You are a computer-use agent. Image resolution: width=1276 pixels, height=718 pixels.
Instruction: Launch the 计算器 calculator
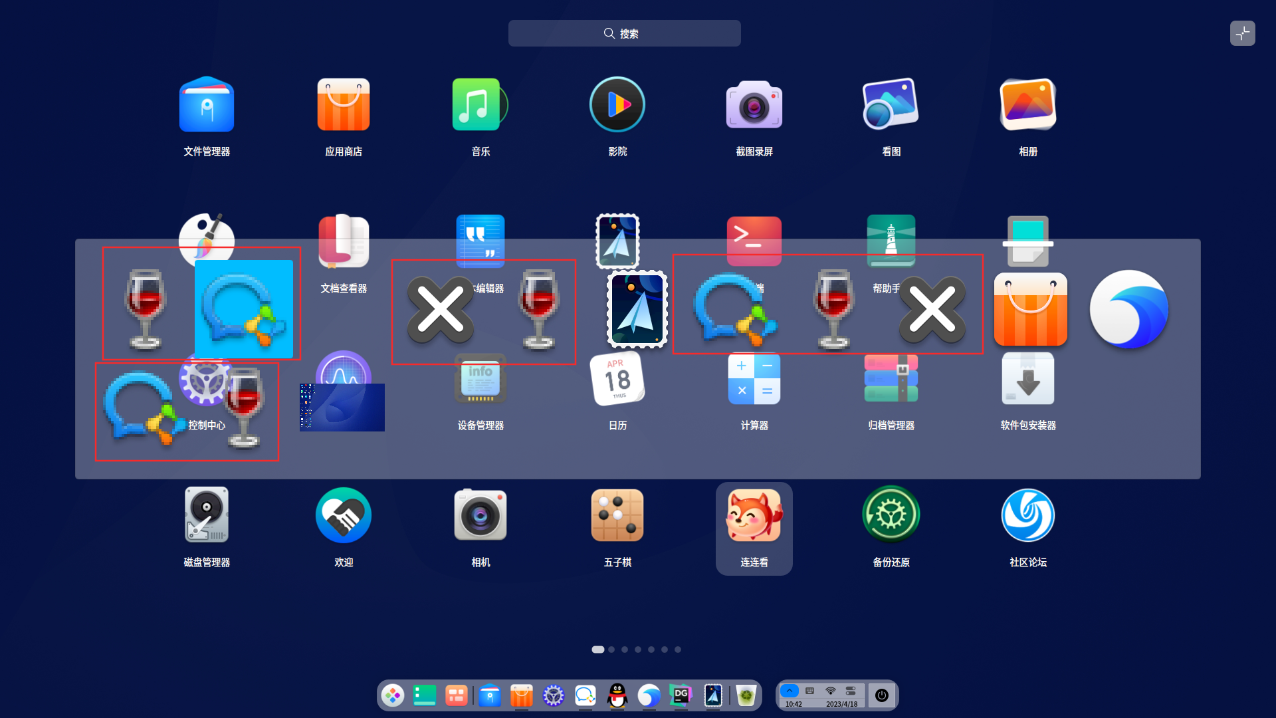click(x=754, y=379)
